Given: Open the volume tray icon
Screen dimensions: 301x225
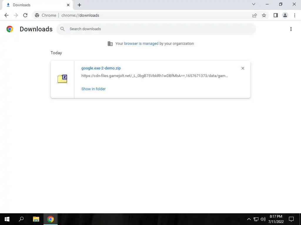Looking at the screenshot, I should (x=263, y=219).
